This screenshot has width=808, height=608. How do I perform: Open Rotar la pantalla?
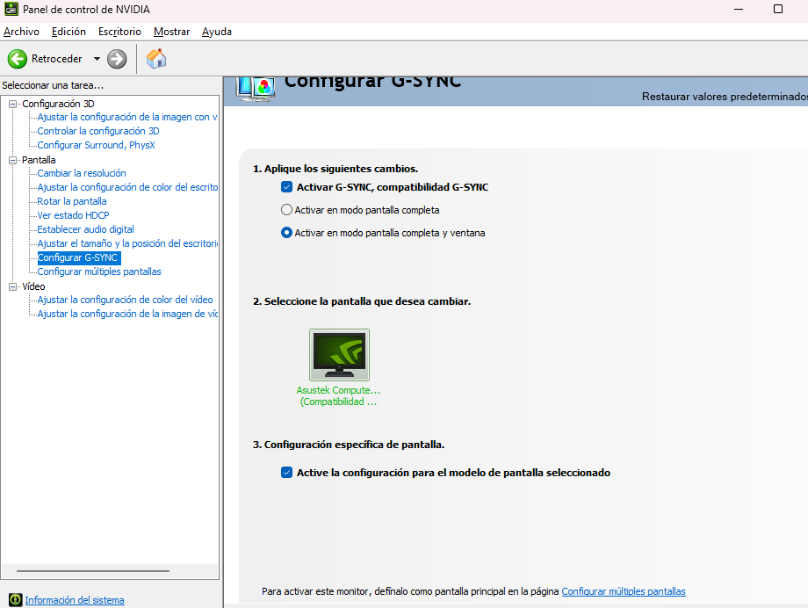(x=72, y=201)
